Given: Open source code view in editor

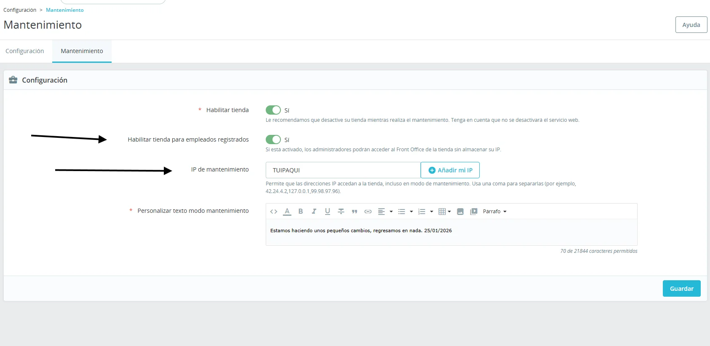Looking at the screenshot, I should (x=274, y=212).
